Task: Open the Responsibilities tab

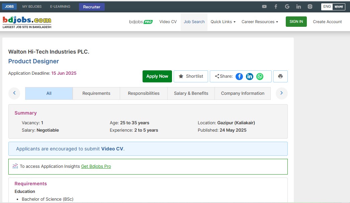Action: click(x=144, y=93)
